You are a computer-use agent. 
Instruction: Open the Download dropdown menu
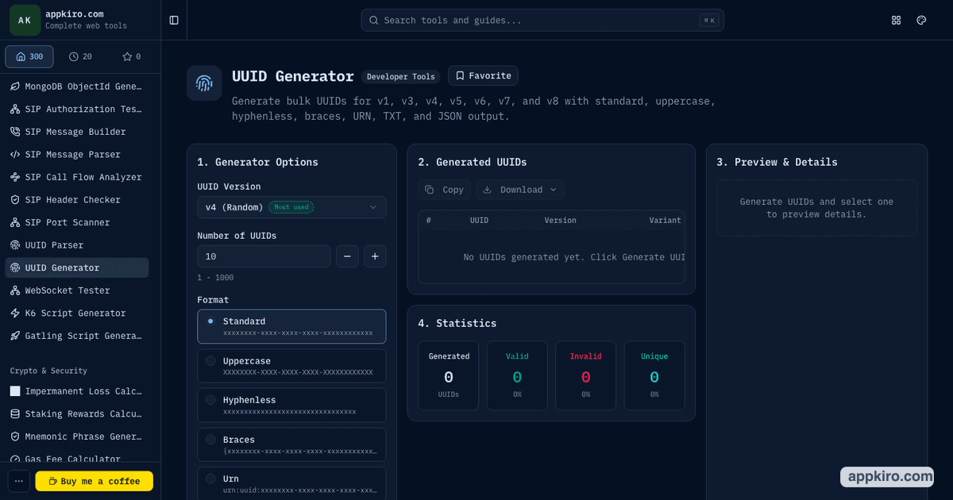click(x=520, y=190)
